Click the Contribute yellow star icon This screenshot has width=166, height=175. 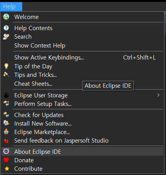[7, 168]
